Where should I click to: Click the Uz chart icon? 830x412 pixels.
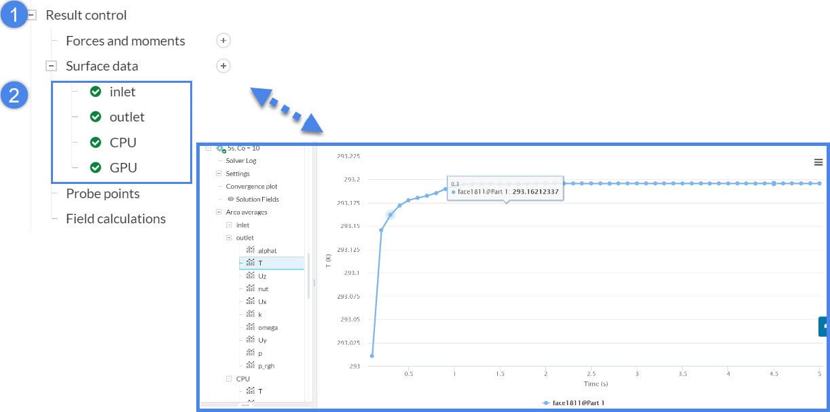coord(250,276)
